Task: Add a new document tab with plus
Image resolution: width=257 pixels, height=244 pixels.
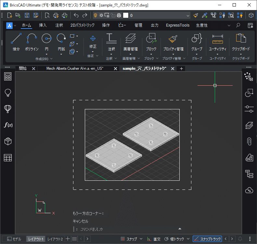Action: click(x=181, y=69)
